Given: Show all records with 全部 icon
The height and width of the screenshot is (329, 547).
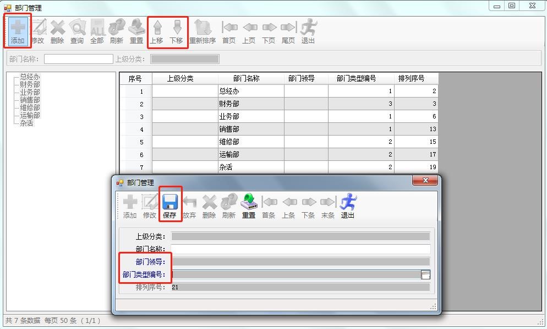Looking at the screenshot, I should pyautogui.click(x=97, y=31).
